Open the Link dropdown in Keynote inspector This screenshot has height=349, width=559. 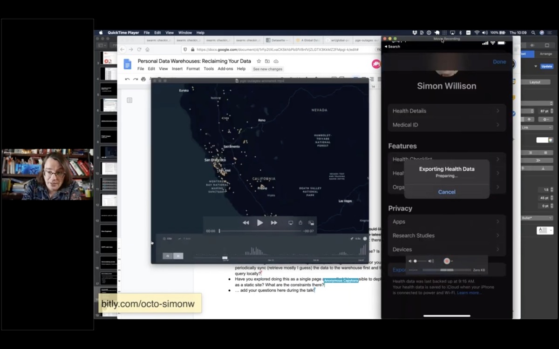click(538, 127)
